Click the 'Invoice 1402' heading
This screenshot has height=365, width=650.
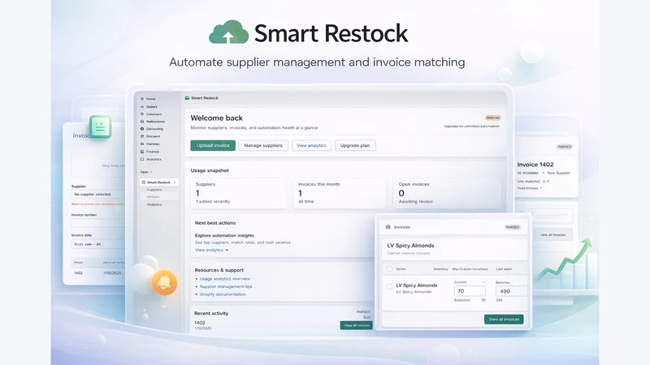click(535, 165)
